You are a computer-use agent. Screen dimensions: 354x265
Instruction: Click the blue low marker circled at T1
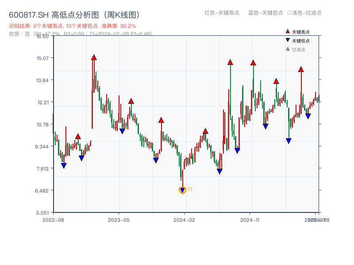point(183,190)
